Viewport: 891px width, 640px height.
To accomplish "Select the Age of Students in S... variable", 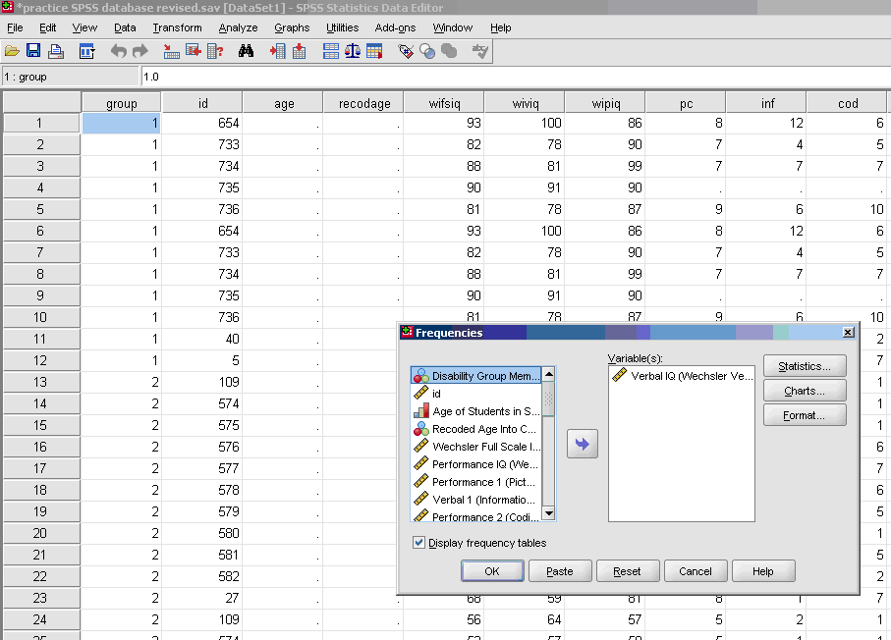I will pos(476,411).
